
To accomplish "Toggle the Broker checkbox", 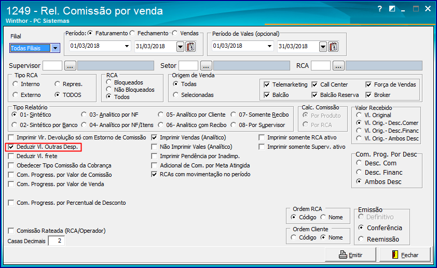I will coord(368,95).
